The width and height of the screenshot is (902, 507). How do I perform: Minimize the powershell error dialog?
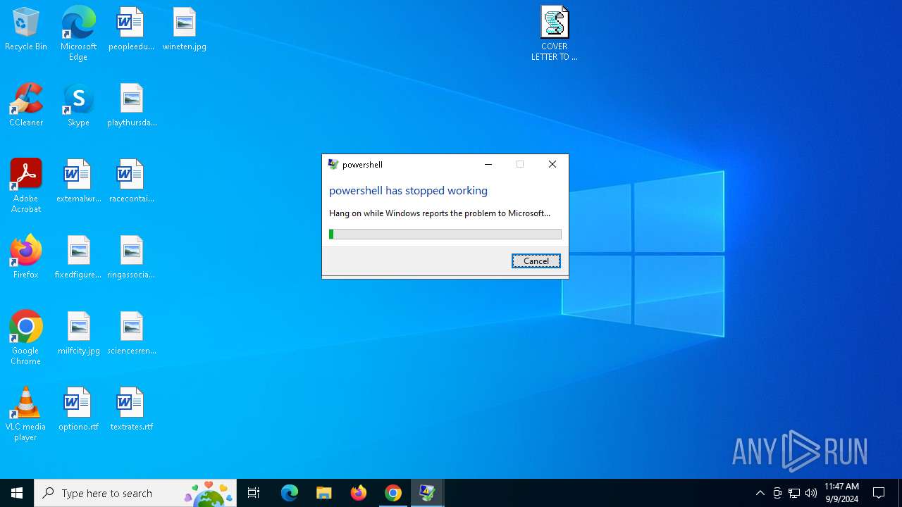(x=488, y=164)
